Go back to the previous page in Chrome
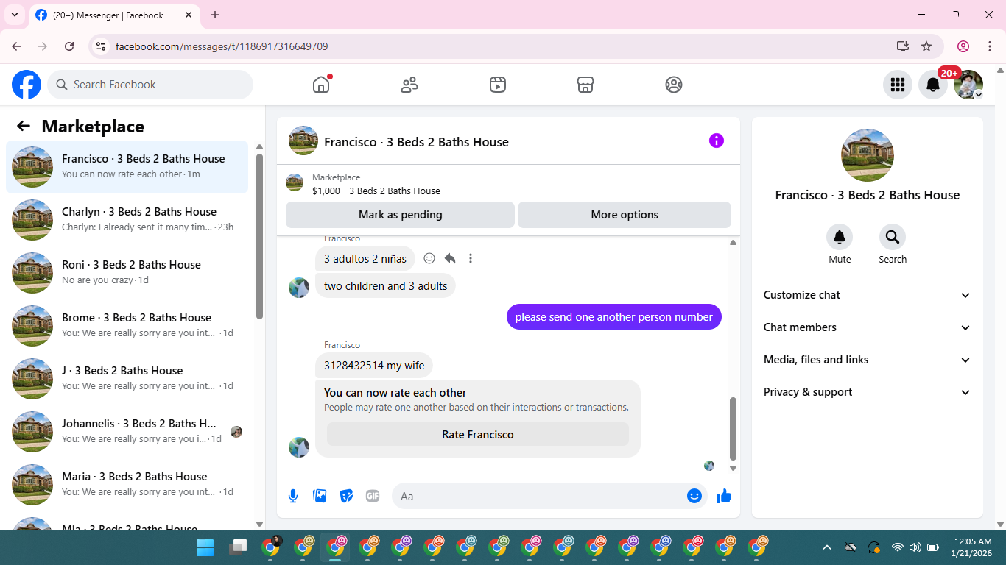Image resolution: width=1006 pixels, height=565 pixels. click(16, 46)
